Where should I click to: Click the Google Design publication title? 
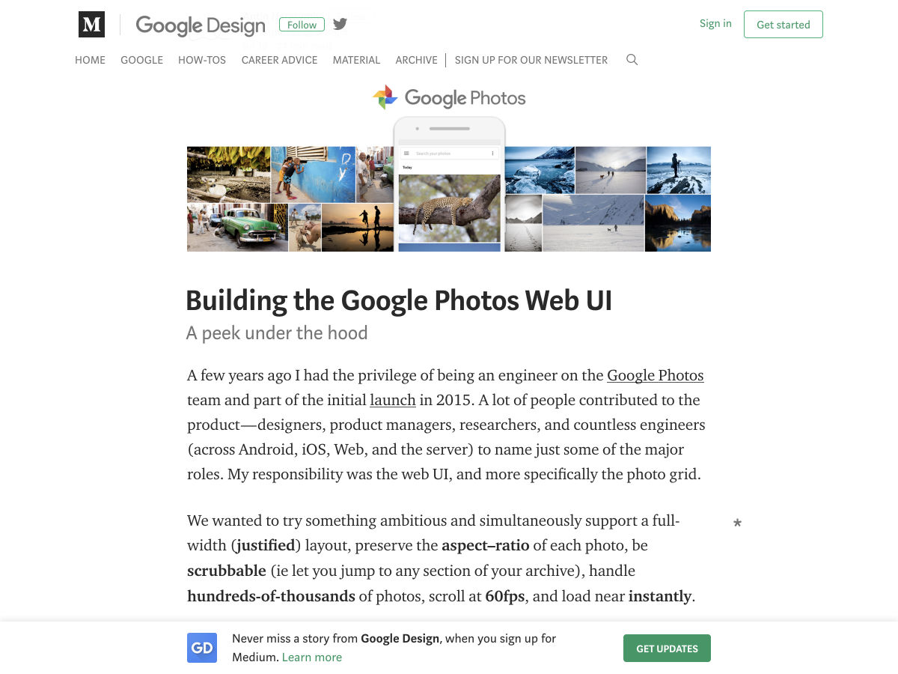click(201, 25)
